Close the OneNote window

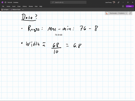pos(132,3)
